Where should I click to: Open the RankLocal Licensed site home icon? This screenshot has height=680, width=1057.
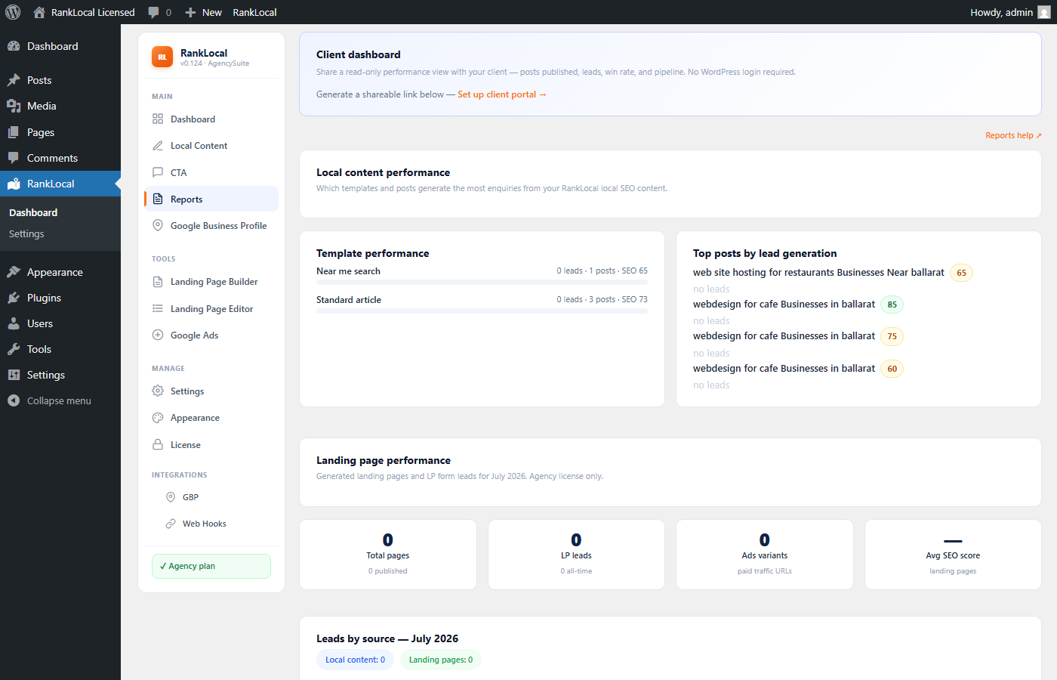(39, 12)
